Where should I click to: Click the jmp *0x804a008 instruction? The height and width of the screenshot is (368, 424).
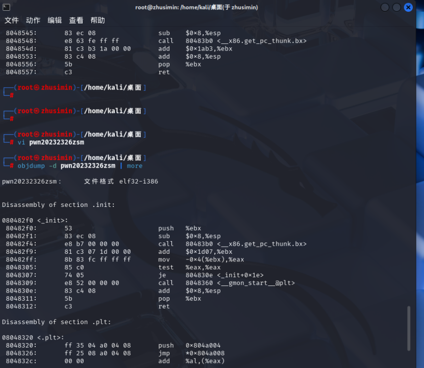(x=191, y=353)
